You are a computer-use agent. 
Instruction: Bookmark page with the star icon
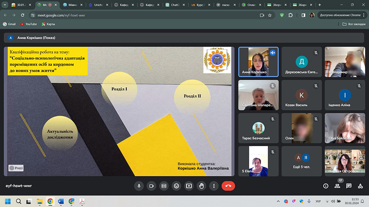point(270,15)
